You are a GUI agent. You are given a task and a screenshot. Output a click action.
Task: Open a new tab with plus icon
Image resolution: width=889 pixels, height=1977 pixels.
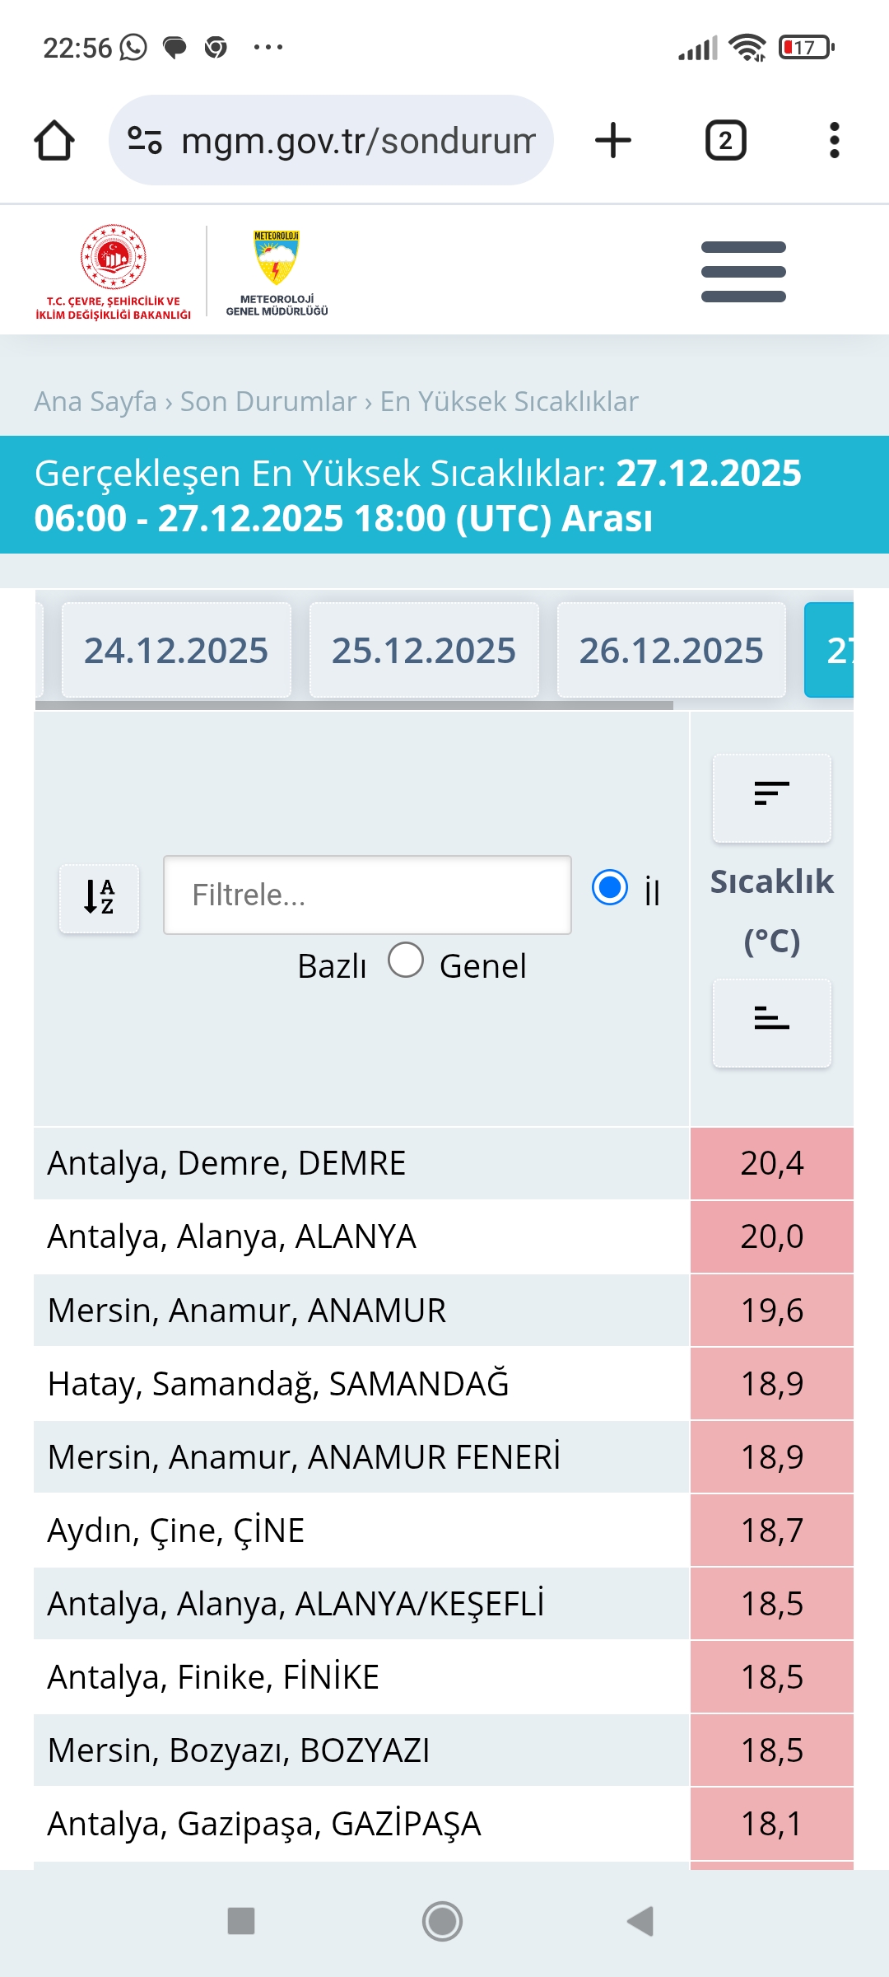[613, 140]
